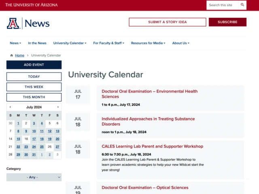The image size is (259, 194).
Task: Filter events by Today
Action: 34,76
